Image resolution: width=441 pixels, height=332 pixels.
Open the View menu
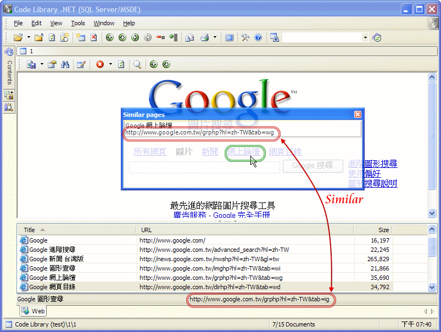point(56,23)
